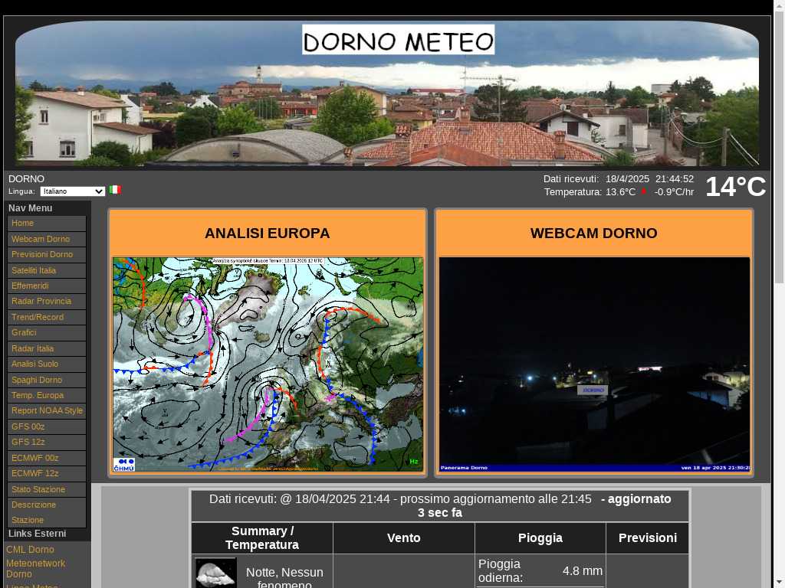The image size is (785, 588).
Task: Click the DORNO METEO title logo
Action: coord(399,40)
